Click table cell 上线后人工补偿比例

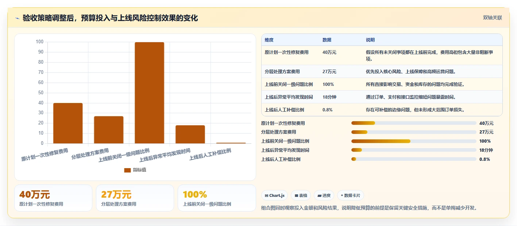click(x=285, y=110)
